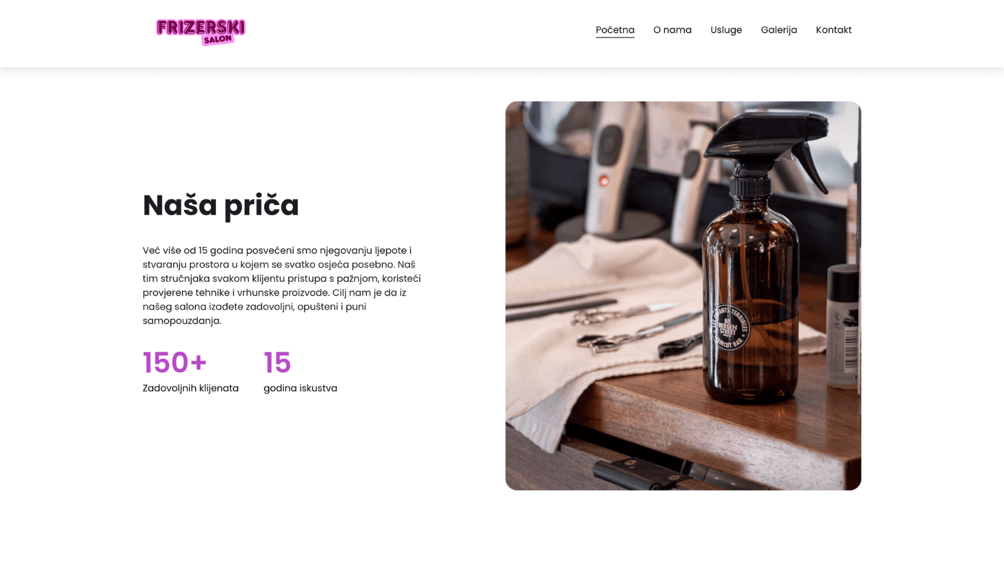Click the SALON badge under the logo
The width and height of the screenshot is (1004, 564).
click(x=218, y=39)
